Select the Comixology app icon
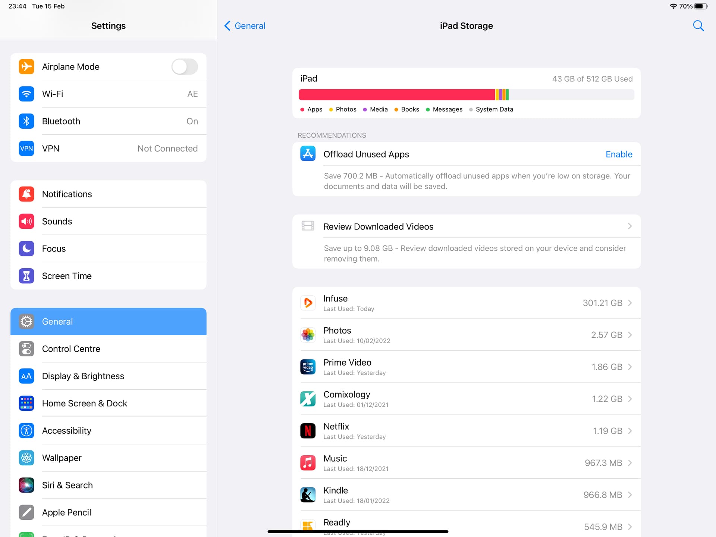This screenshot has width=716, height=537. click(308, 399)
